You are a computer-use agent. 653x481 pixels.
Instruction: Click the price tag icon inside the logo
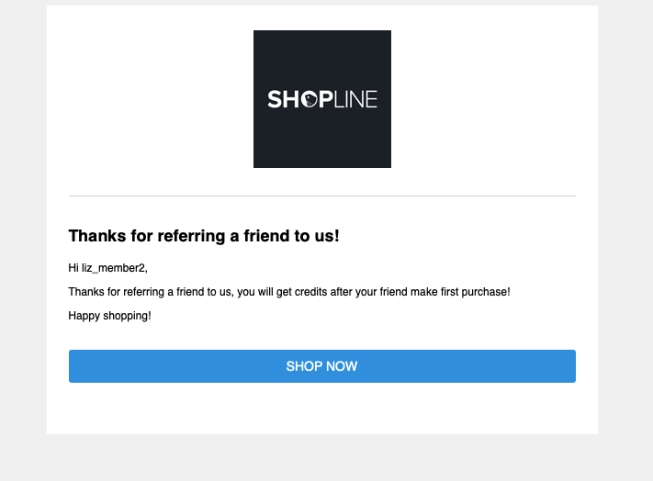click(310, 99)
